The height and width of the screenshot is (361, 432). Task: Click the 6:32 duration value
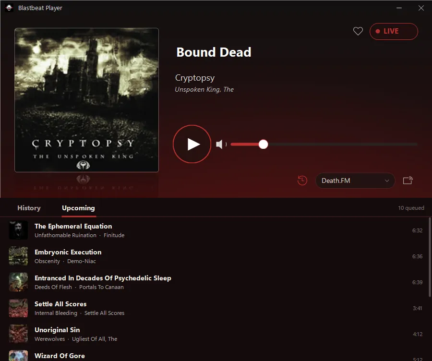click(x=418, y=230)
